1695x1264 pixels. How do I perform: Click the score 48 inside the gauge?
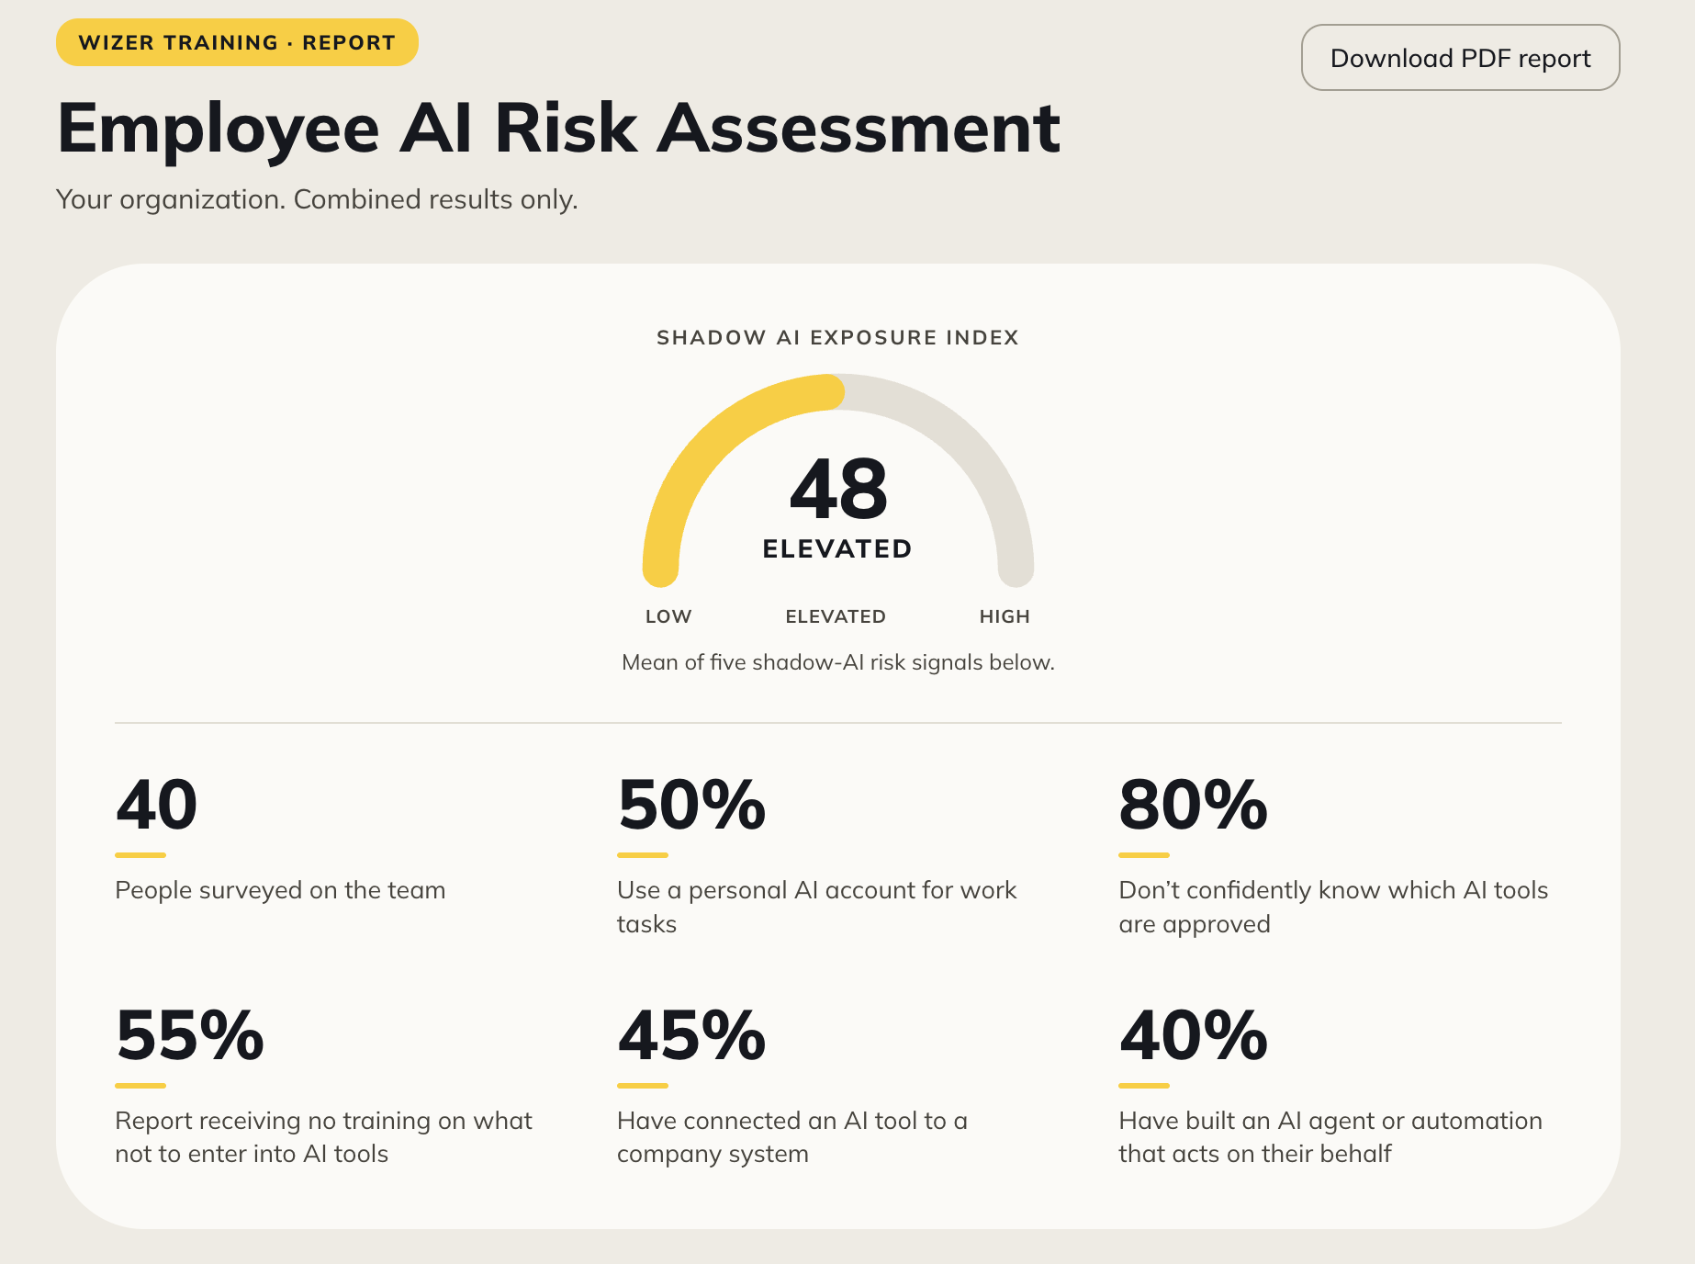coord(838,489)
